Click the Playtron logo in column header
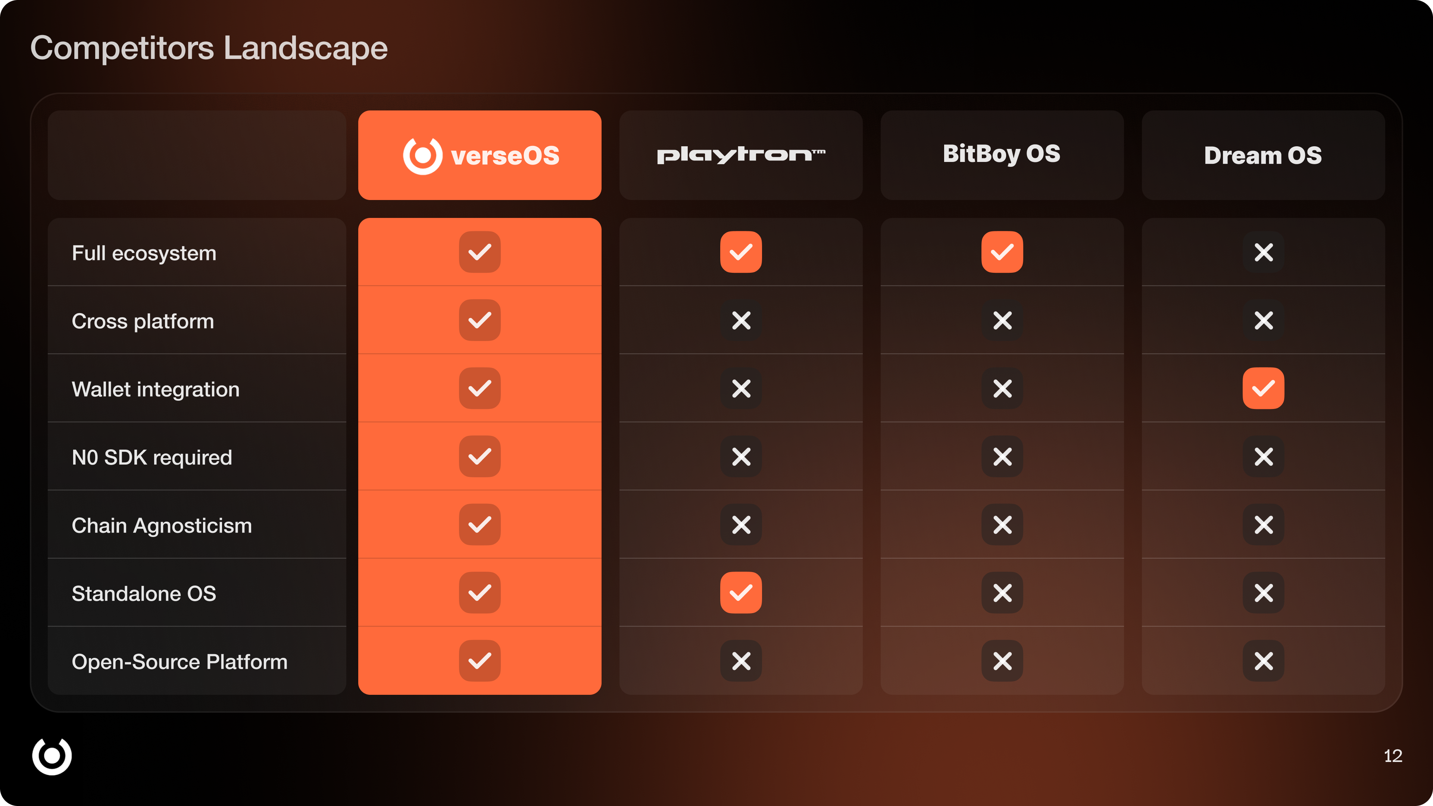The height and width of the screenshot is (806, 1433). coord(740,154)
